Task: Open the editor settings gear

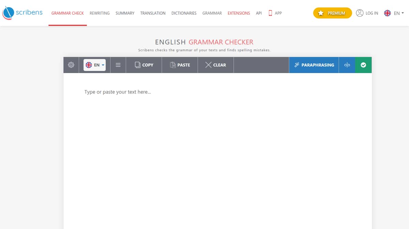Action: click(x=71, y=65)
